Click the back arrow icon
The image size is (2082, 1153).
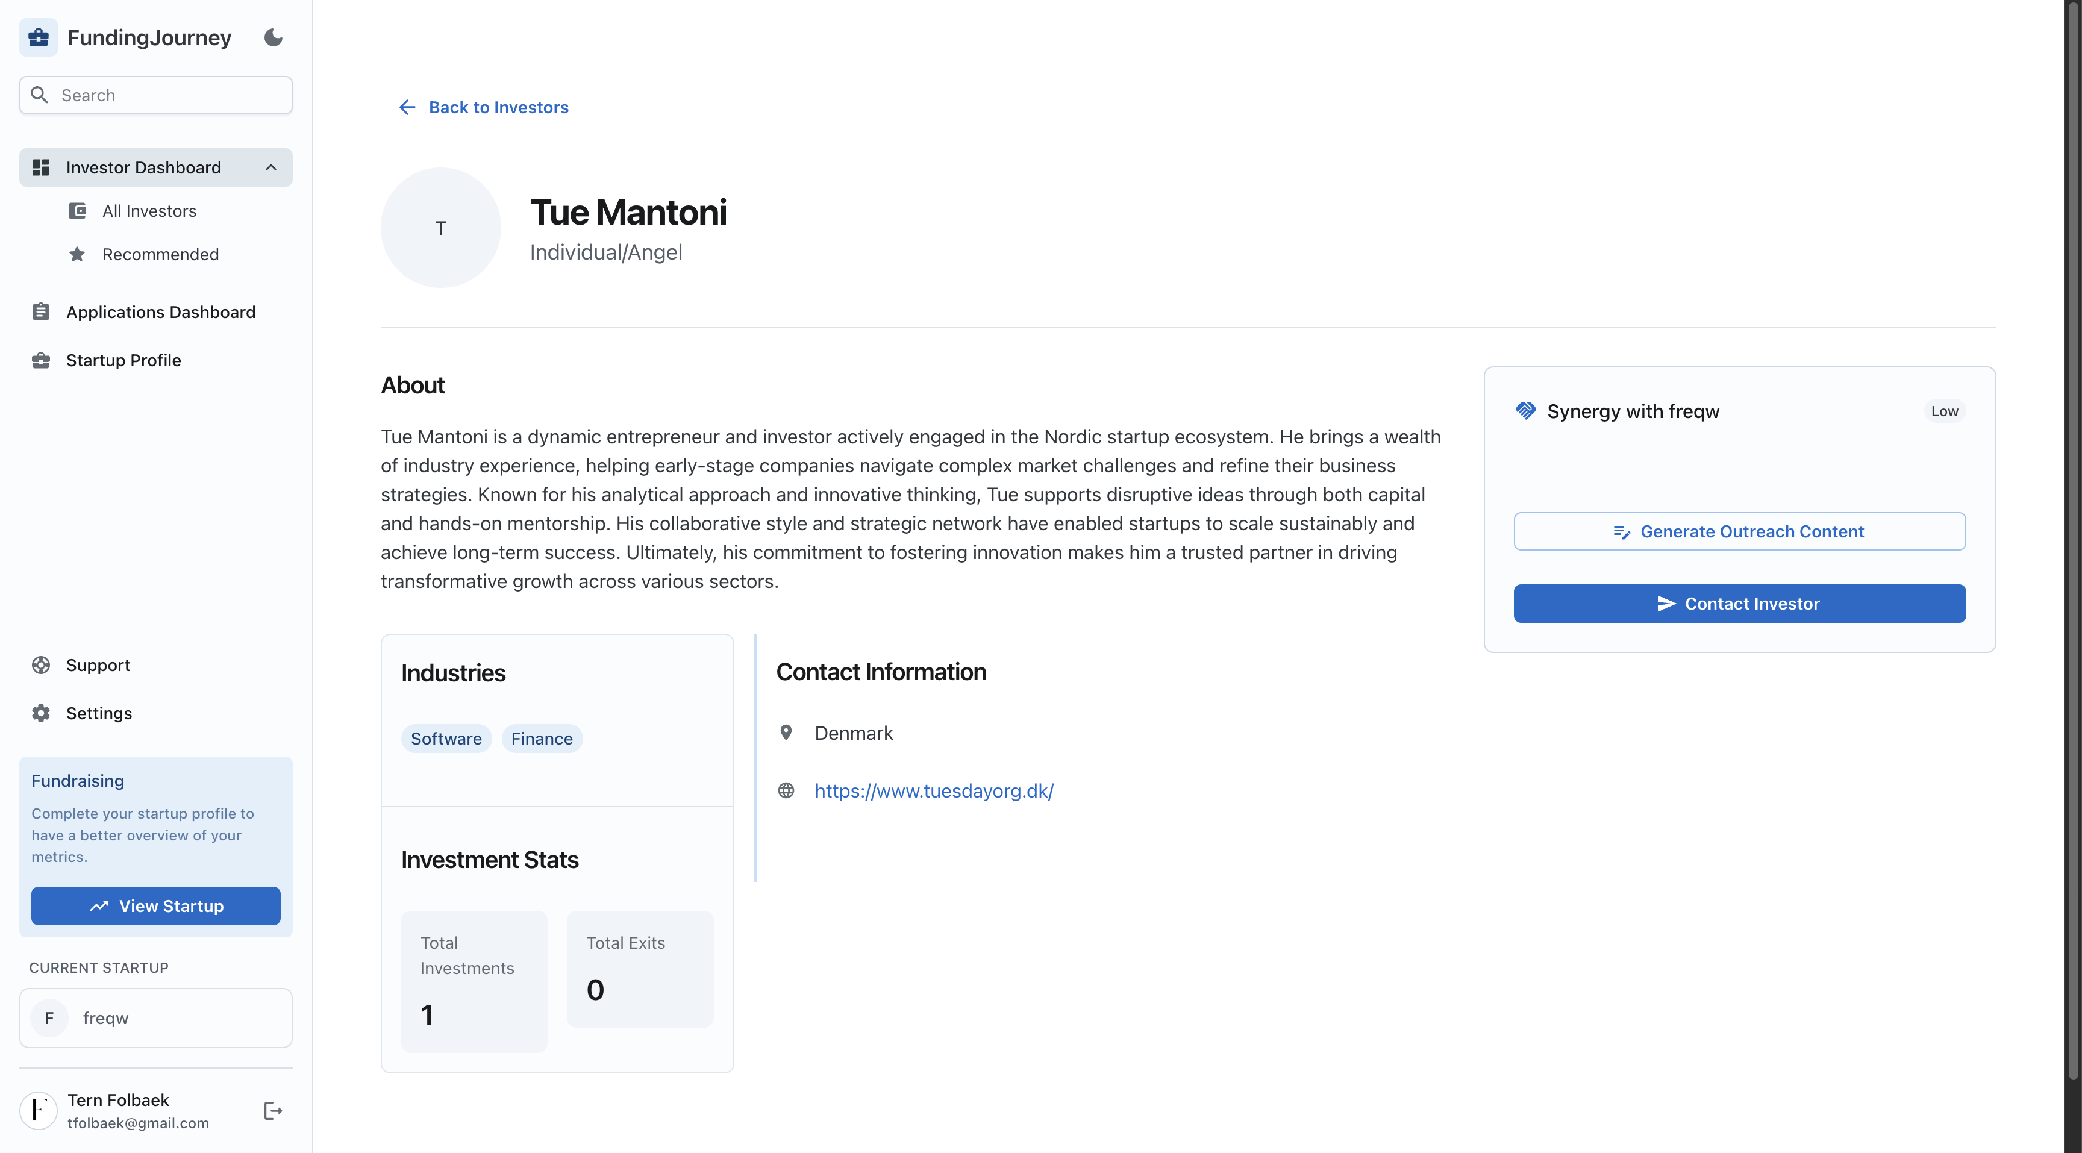407,107
